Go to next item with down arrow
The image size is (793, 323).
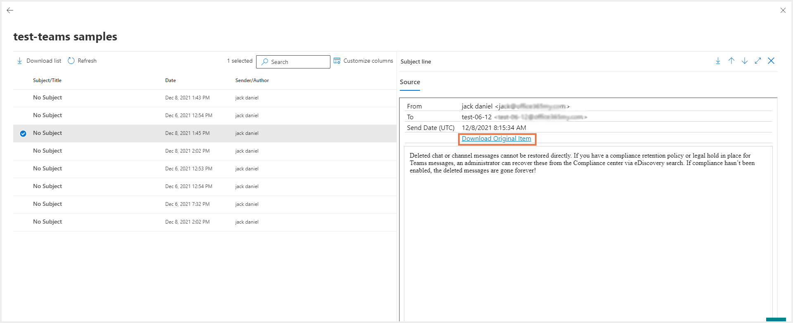click(x=744, y=61)
